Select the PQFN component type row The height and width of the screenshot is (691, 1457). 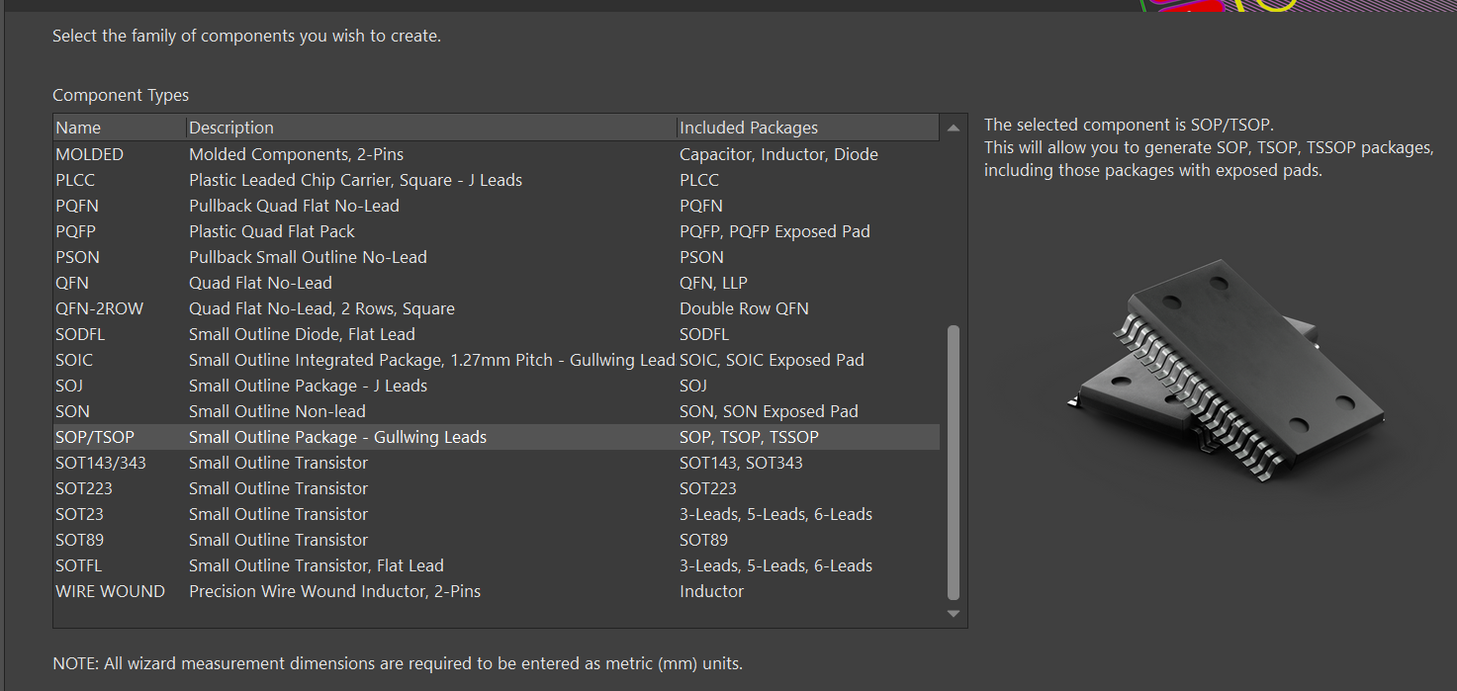[x=497, y=206]
